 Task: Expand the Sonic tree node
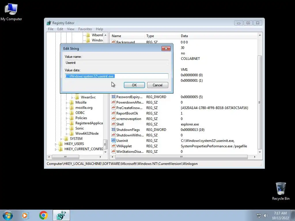click(x=67, y=129)
